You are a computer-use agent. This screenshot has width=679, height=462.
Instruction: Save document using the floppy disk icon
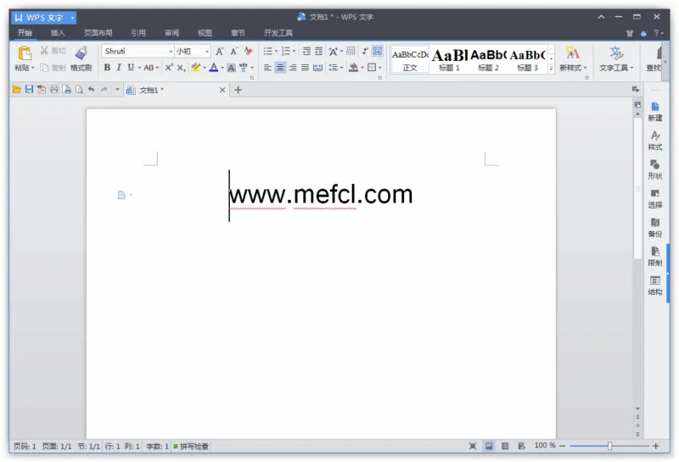coord(29,90)
